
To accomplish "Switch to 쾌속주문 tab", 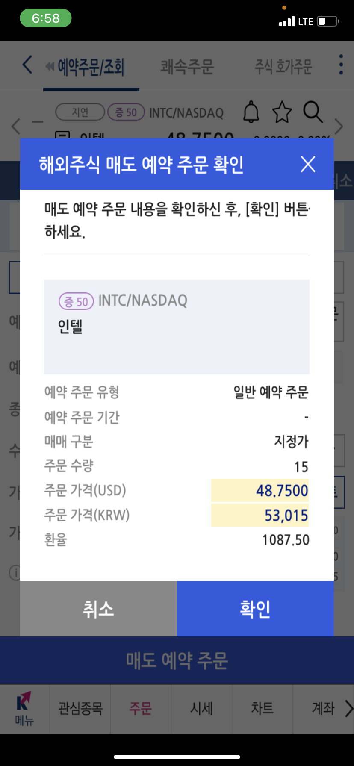I will coord(187,67).
